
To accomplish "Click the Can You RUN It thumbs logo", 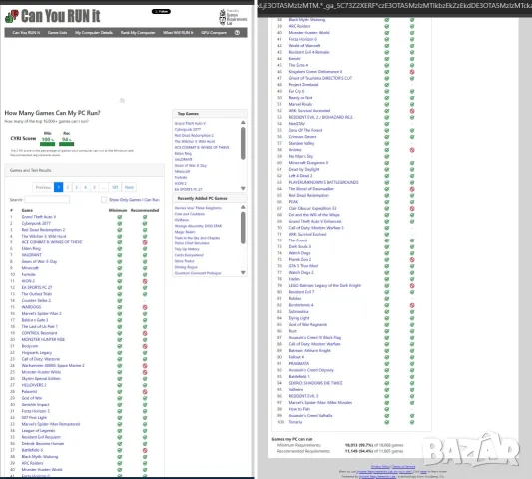I will tap(12, 16).
